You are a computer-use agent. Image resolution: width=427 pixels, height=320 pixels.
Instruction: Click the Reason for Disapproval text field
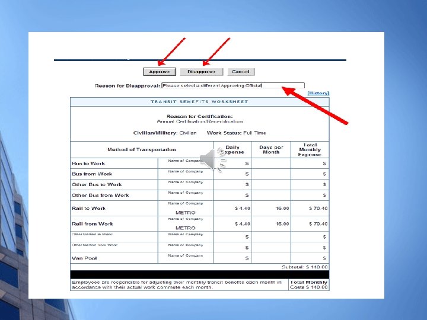coord(233,85)
